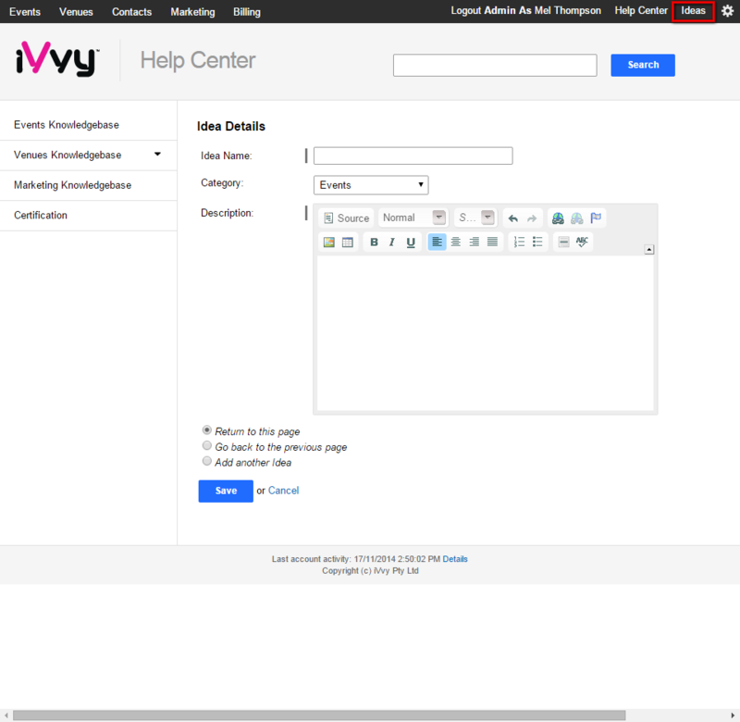Open the Category dropdown showing Events

click(371, 185)
